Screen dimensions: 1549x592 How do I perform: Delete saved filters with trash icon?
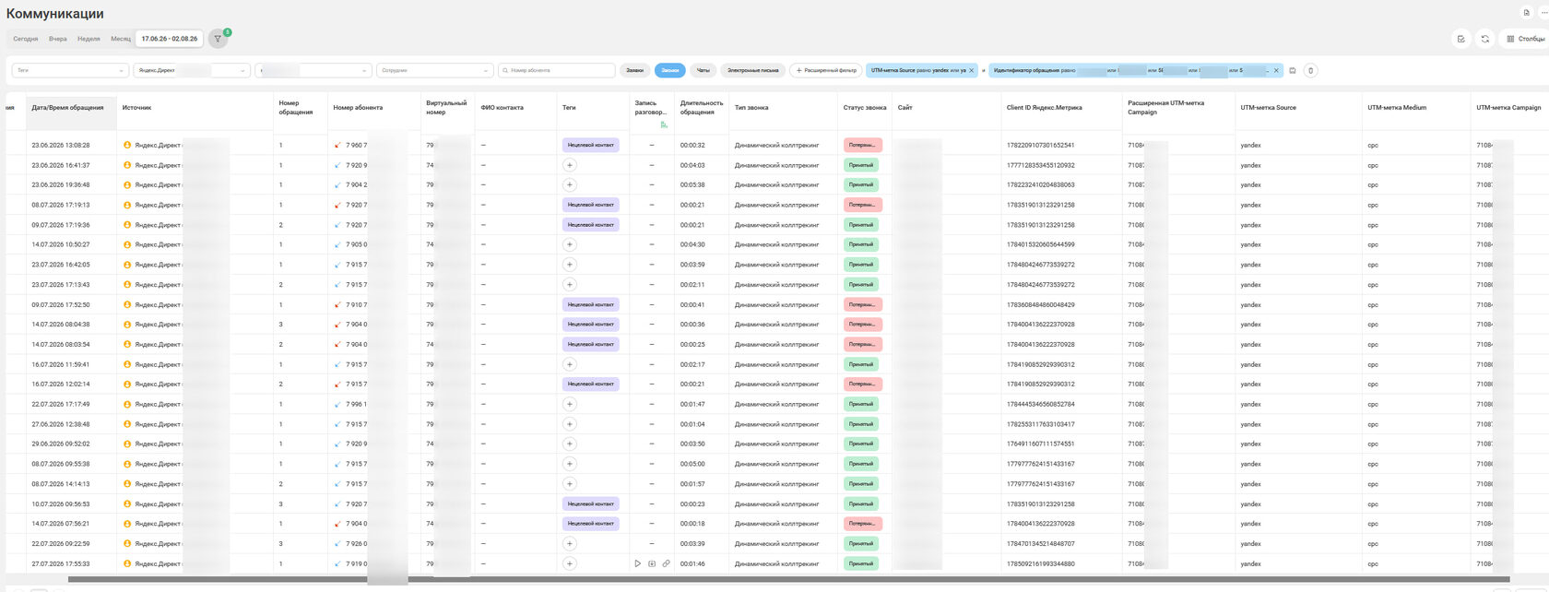point(1311,70)
